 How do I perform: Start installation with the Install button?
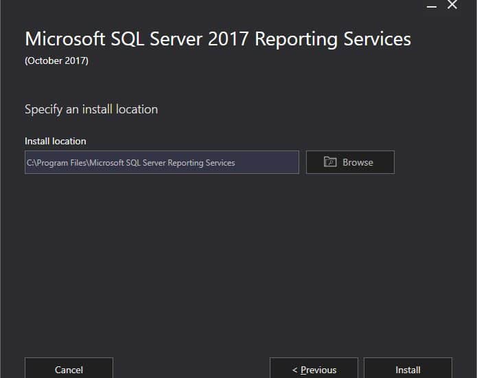click(x=408, y=368)
